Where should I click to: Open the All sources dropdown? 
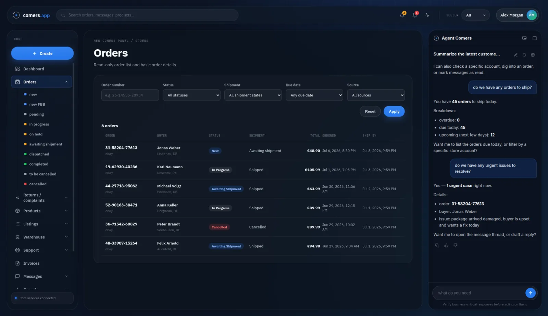pyautogui.click(x=376, y=95)
